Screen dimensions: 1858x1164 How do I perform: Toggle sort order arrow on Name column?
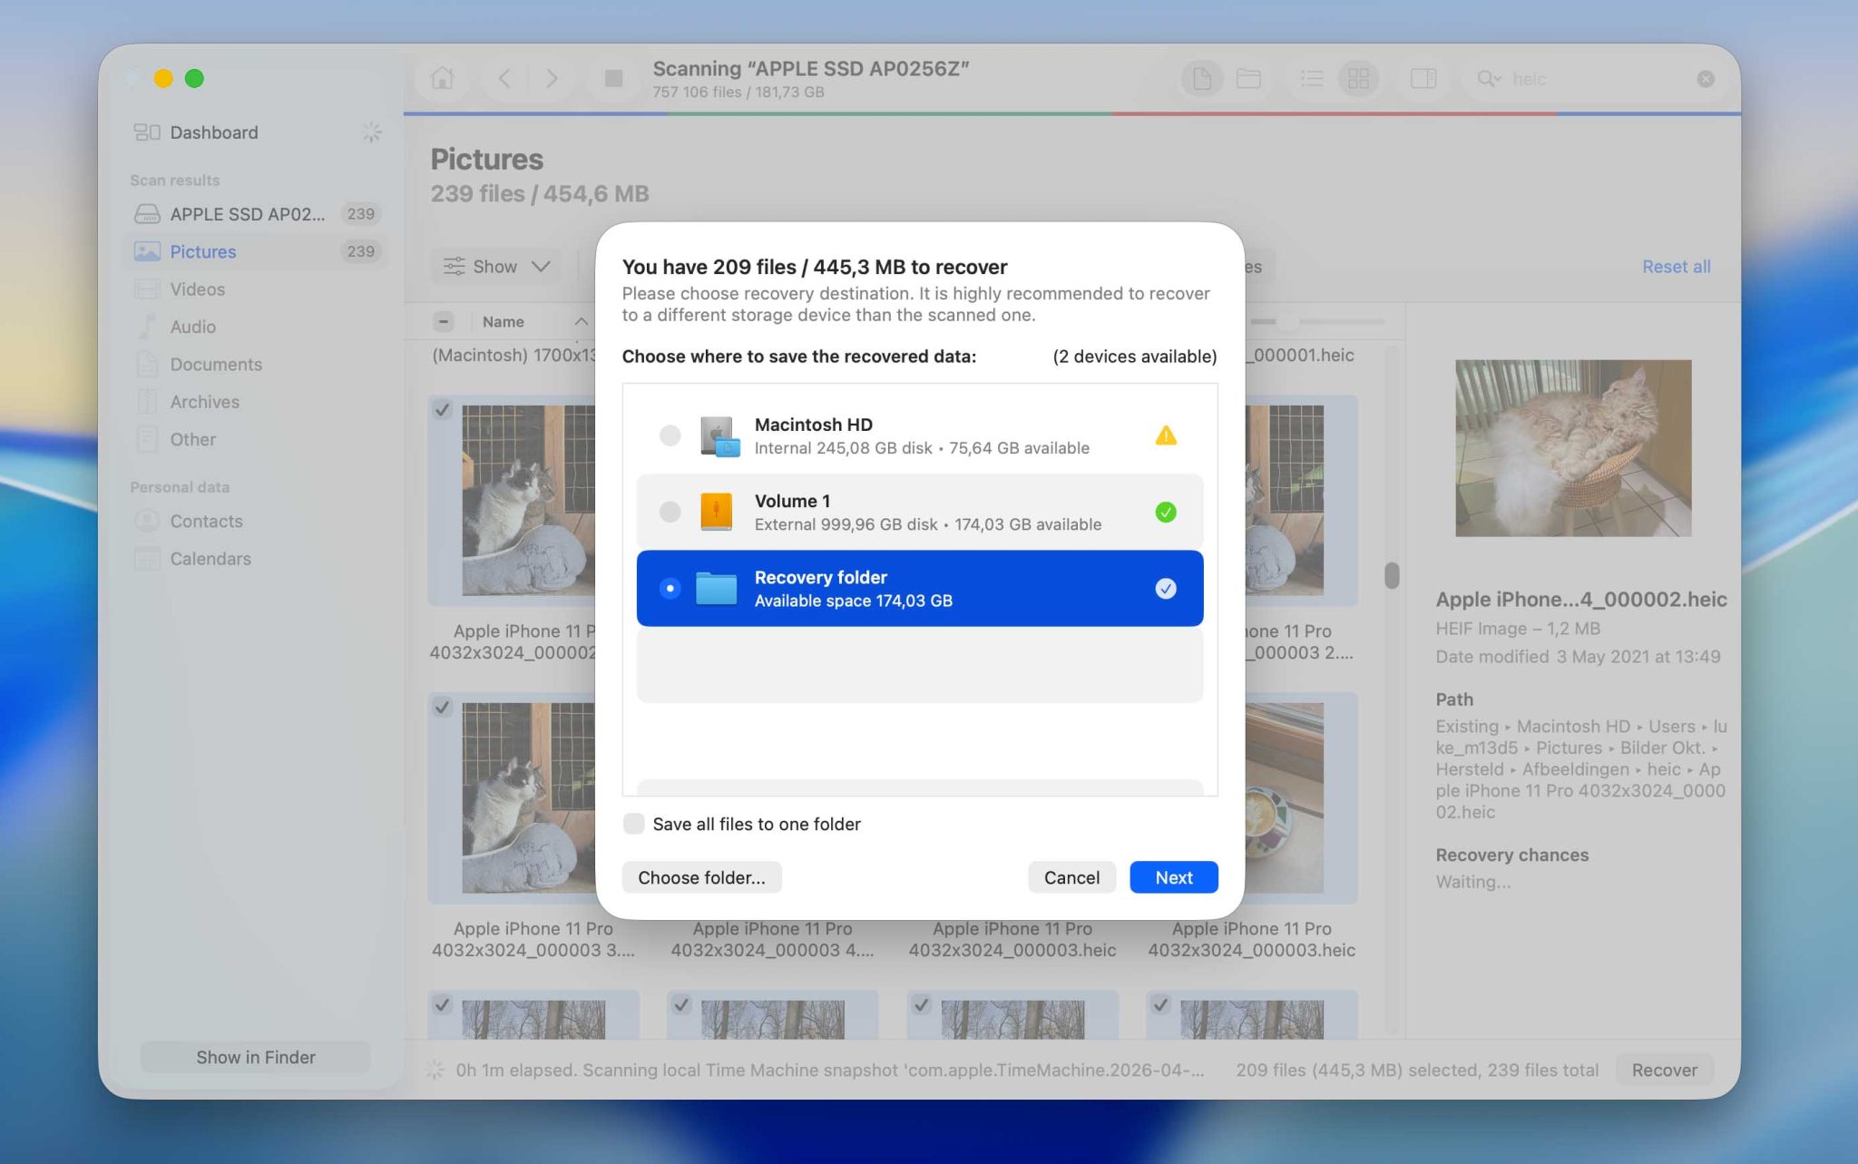tap(582, 321)
